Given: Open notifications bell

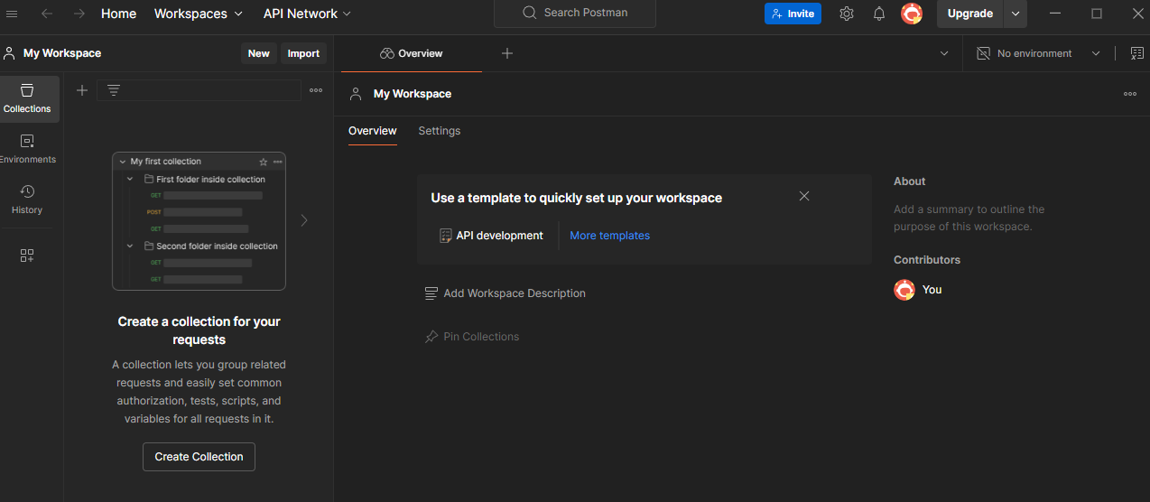Looking at the screenshot, I should tap(879, 14).
